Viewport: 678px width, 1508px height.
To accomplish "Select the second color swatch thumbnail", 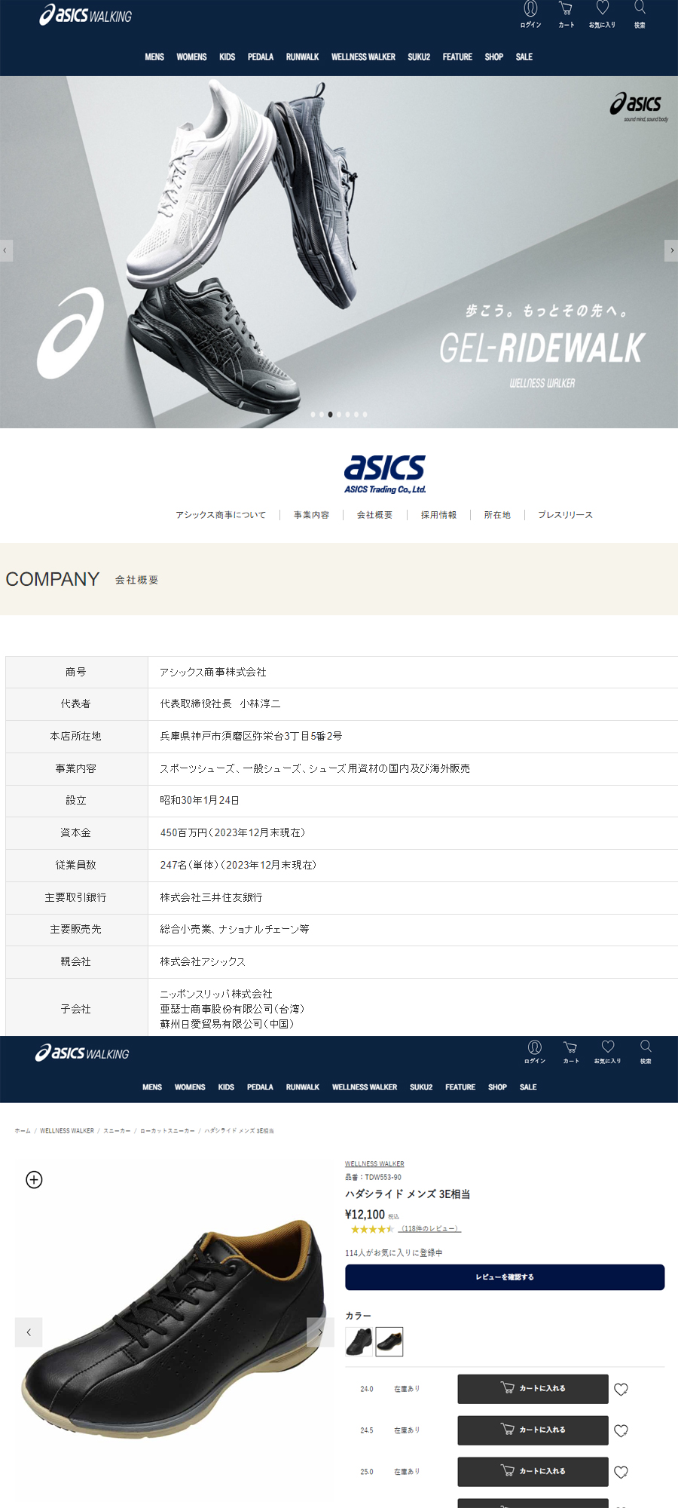I will (389, 1341).
